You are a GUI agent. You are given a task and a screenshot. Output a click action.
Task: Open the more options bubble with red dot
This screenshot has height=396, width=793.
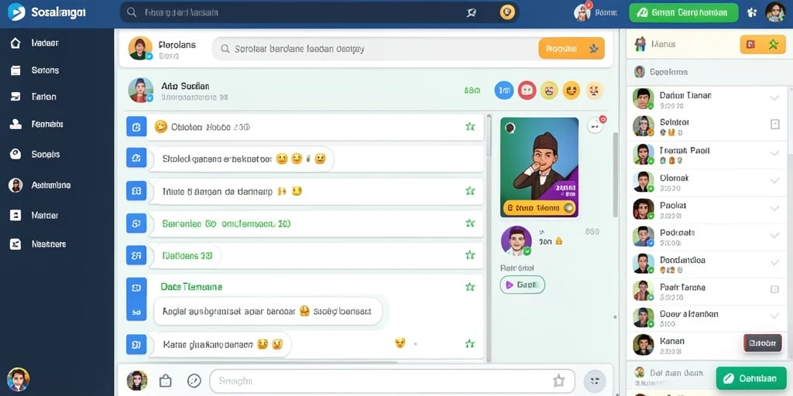(x=596, y=125)
